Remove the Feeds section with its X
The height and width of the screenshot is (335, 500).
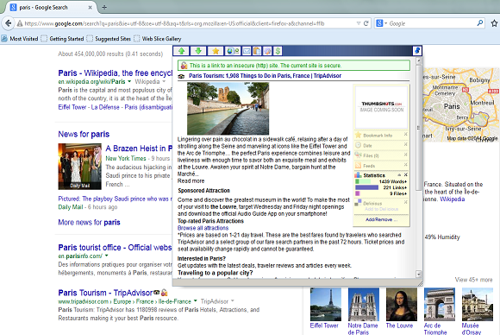pyautogui.click(x=406, y=164)
